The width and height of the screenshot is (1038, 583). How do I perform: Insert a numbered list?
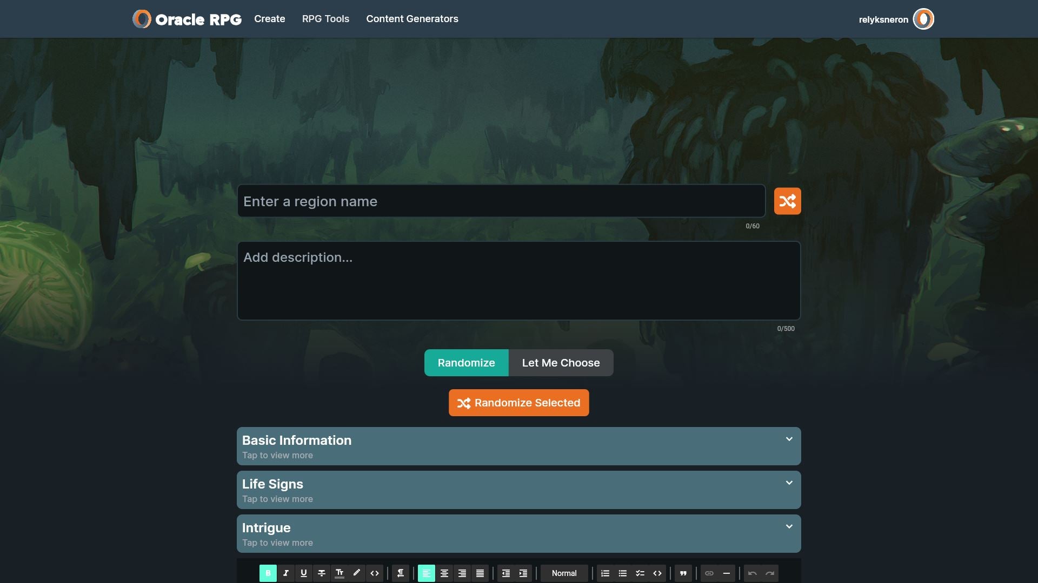(x=605, y=573)
